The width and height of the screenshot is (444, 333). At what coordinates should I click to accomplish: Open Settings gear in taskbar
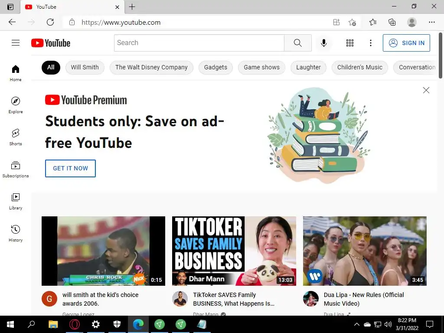click(96, 324)
